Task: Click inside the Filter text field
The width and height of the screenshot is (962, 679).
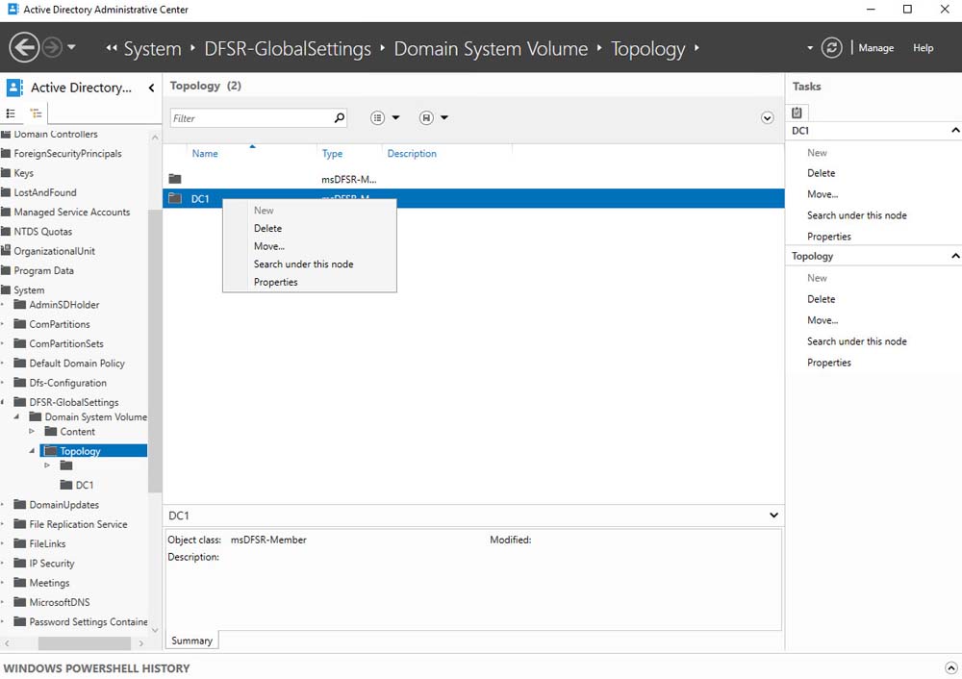Action: coord(250,118)
